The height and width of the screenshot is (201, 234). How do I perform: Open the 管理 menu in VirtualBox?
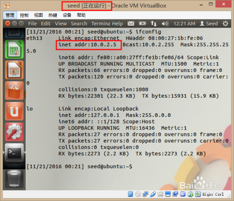pos(10,15)
